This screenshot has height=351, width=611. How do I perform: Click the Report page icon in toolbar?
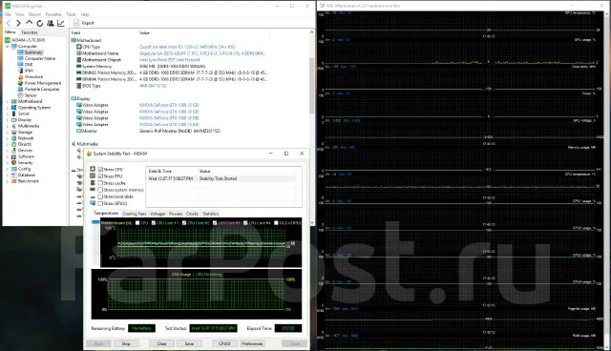point(76,23)
